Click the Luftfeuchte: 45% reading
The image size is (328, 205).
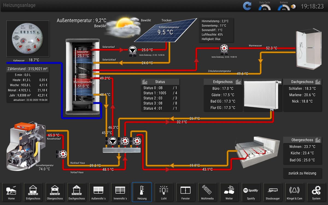[212, 35]
